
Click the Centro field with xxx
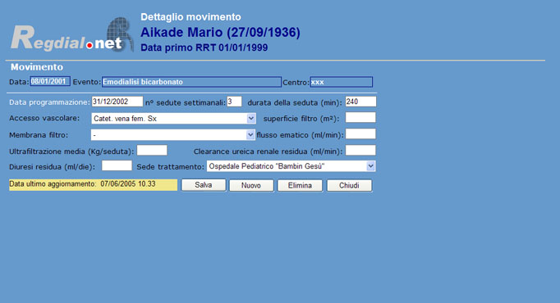click(x=341, y=82)
